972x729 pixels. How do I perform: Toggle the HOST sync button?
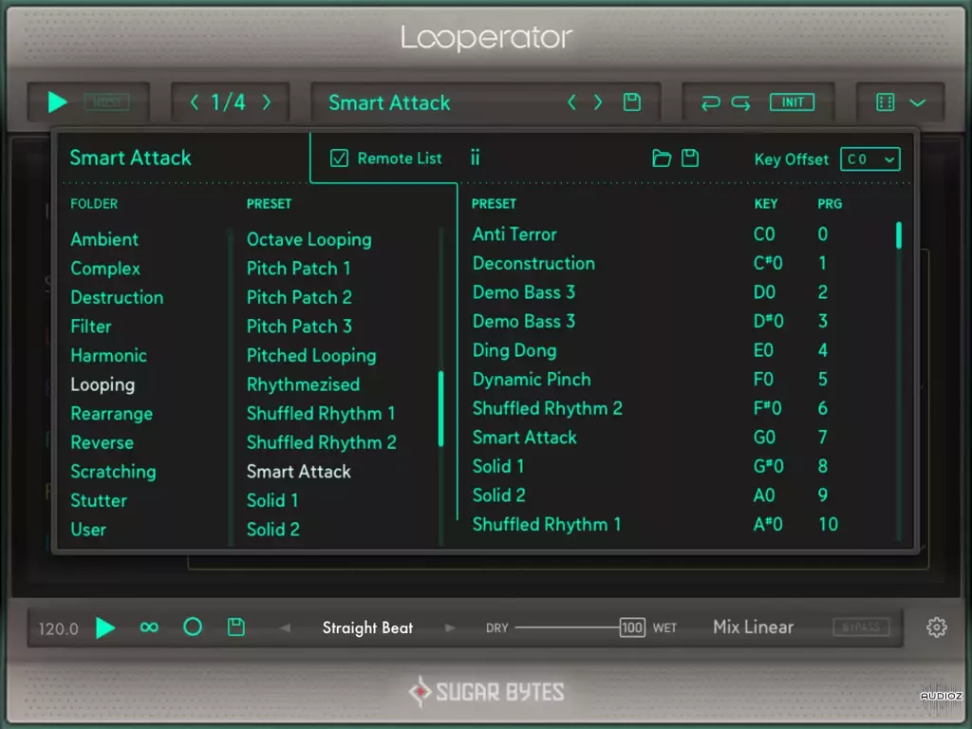pos(106,103)
